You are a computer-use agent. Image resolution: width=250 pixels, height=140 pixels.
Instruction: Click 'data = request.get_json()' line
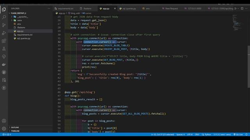(88, 20)
